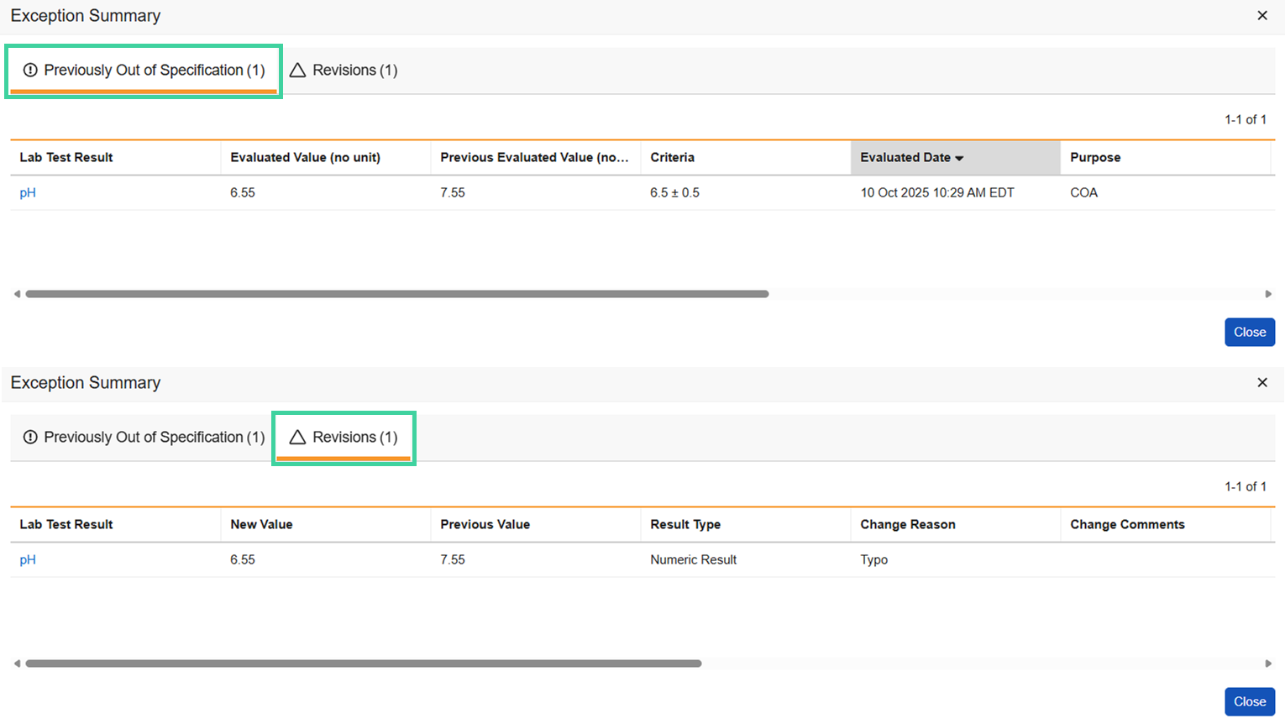1285x724 pixels.
Task: Click the info icon on Previously Out of Specification tab
Action: point(30,70)
